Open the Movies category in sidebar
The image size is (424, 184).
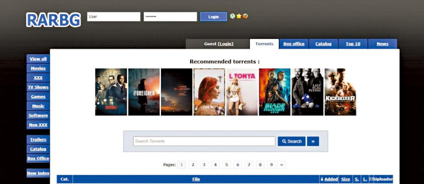click(x=38, y=68)
